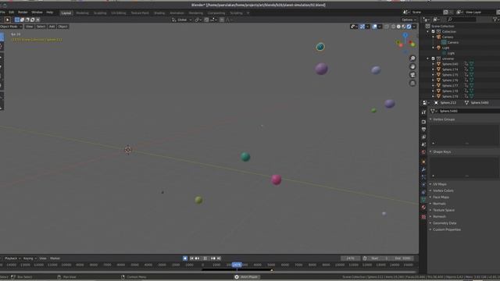Viewport: 500px width, 281px height.
Task: Click the blue Z axis on navigation gizmo
Action: point(405,35)
